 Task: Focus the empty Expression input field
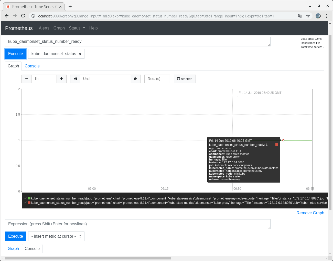(x=138, y=224)
